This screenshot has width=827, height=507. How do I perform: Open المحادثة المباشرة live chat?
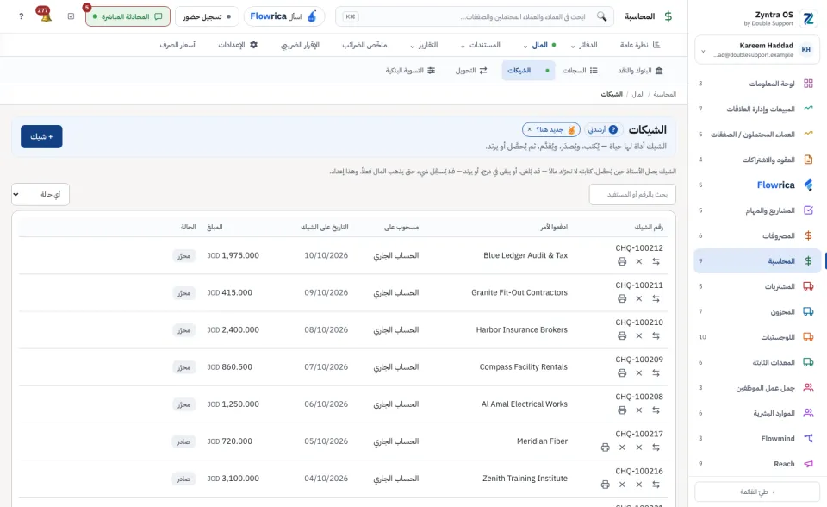click(127, 16)
